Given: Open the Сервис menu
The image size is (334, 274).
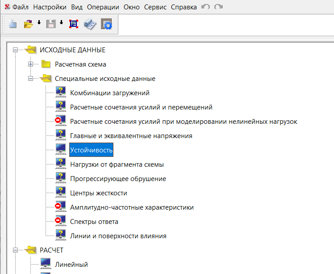Looking at the screenshot, I should [155, 7].
